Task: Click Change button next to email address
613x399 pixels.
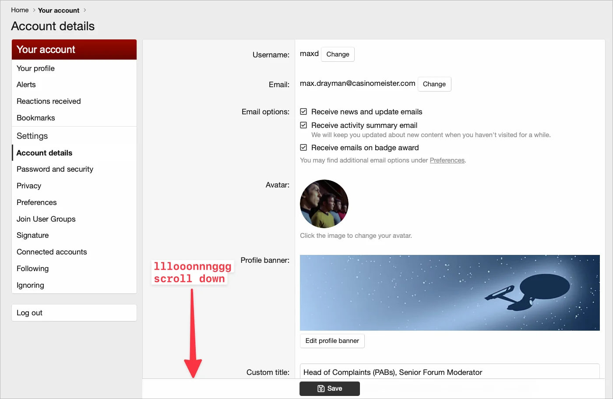Action: tap(434, 84)
